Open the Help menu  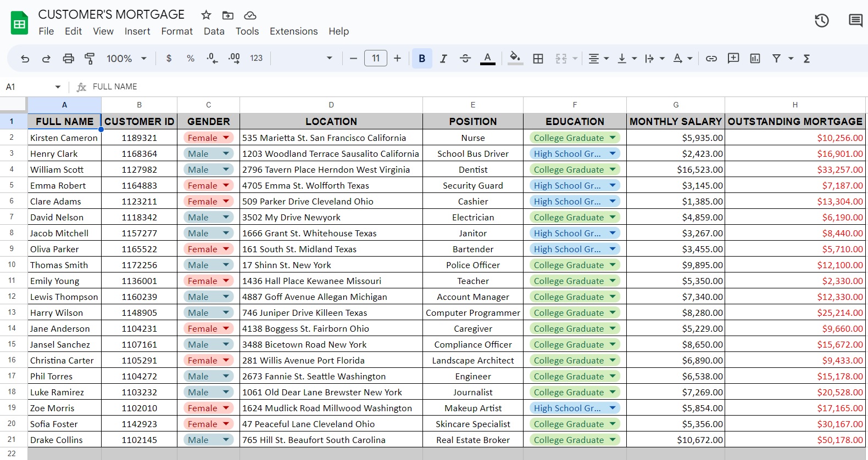pos(339,31)
